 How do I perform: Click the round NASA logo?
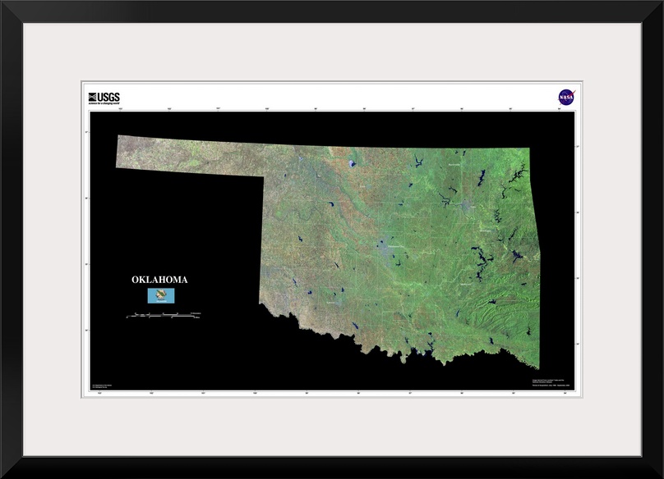565,97
